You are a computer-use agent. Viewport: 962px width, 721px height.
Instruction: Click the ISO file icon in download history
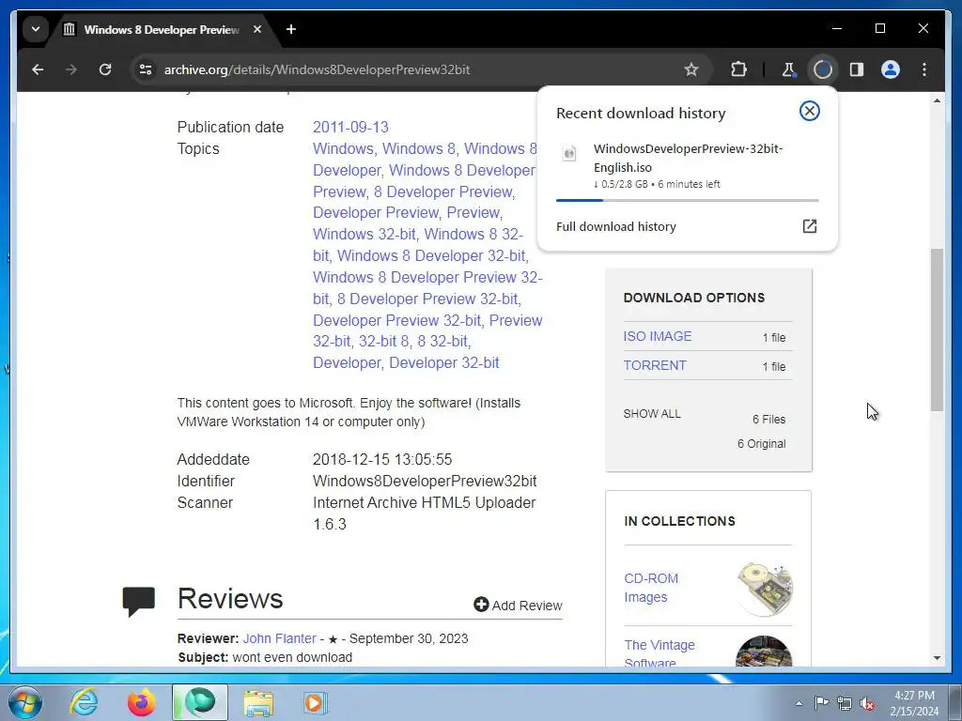tap(569, 153)
